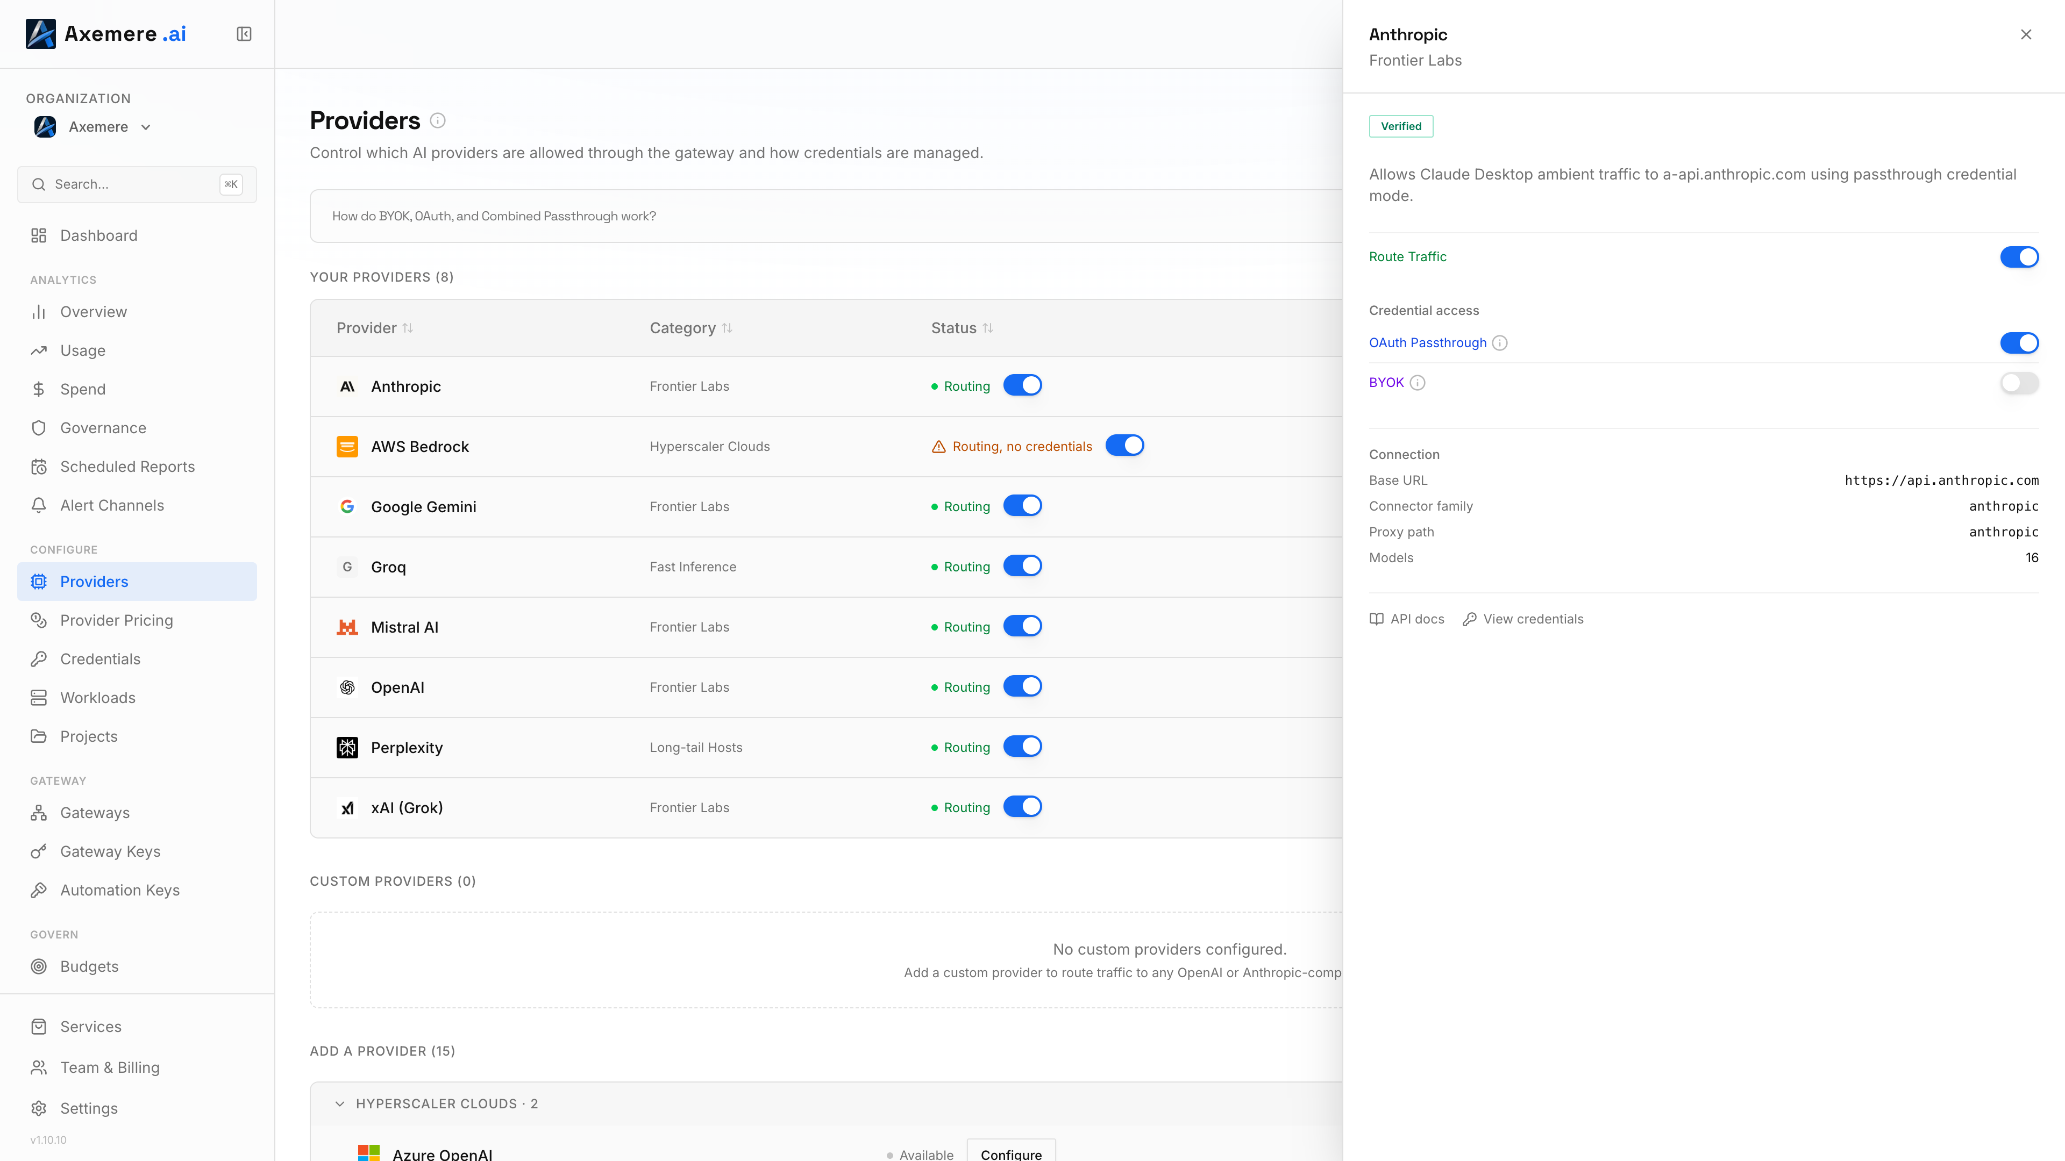Image resolution: width=2065 pixels, height=1161 pixels.
Task: Click the OAuth Passthrough info icon
Action: coord(1500,343)
